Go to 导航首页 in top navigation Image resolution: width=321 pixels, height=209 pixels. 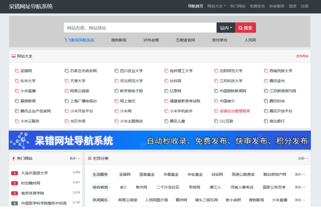point(196,6)
